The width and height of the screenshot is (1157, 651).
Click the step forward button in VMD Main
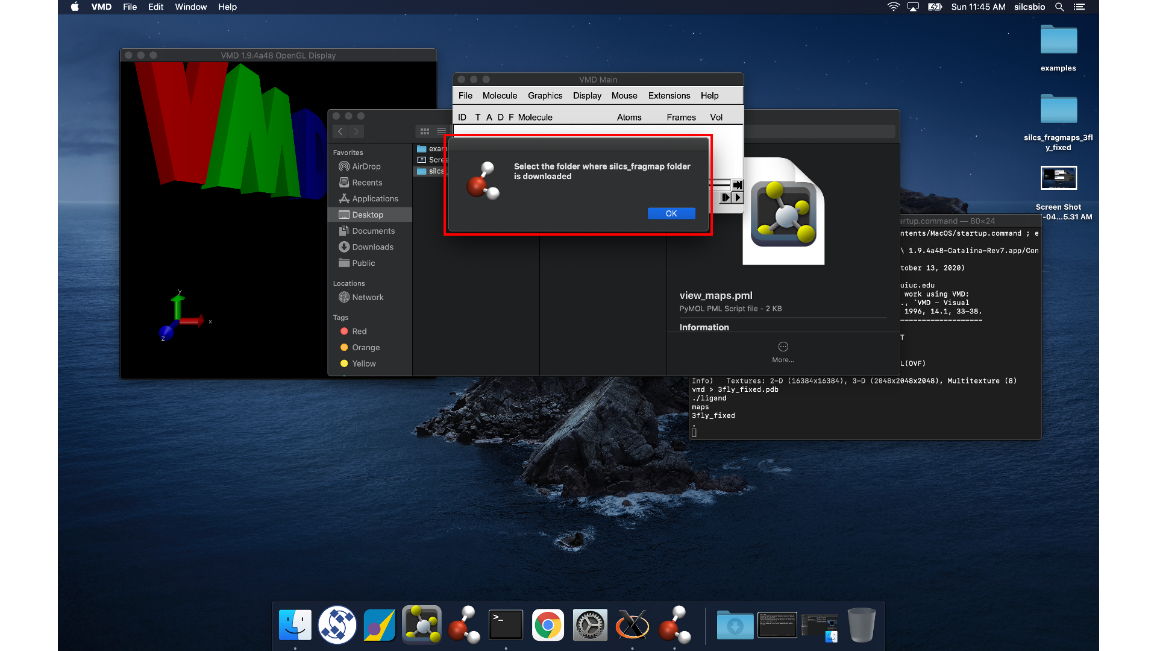tap(726, 197)
